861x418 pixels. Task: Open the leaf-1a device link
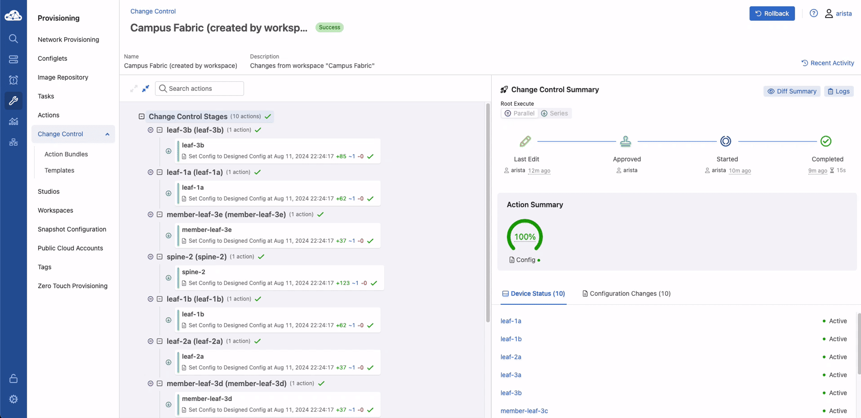pyautogui.click(x=511, y=321)
